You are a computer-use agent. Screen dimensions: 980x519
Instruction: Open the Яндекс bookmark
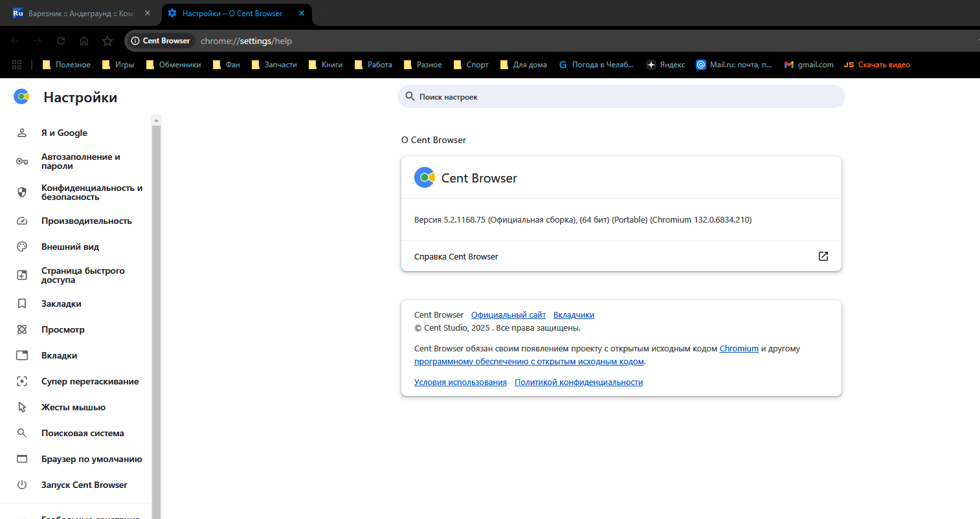[x=665, y=65]
